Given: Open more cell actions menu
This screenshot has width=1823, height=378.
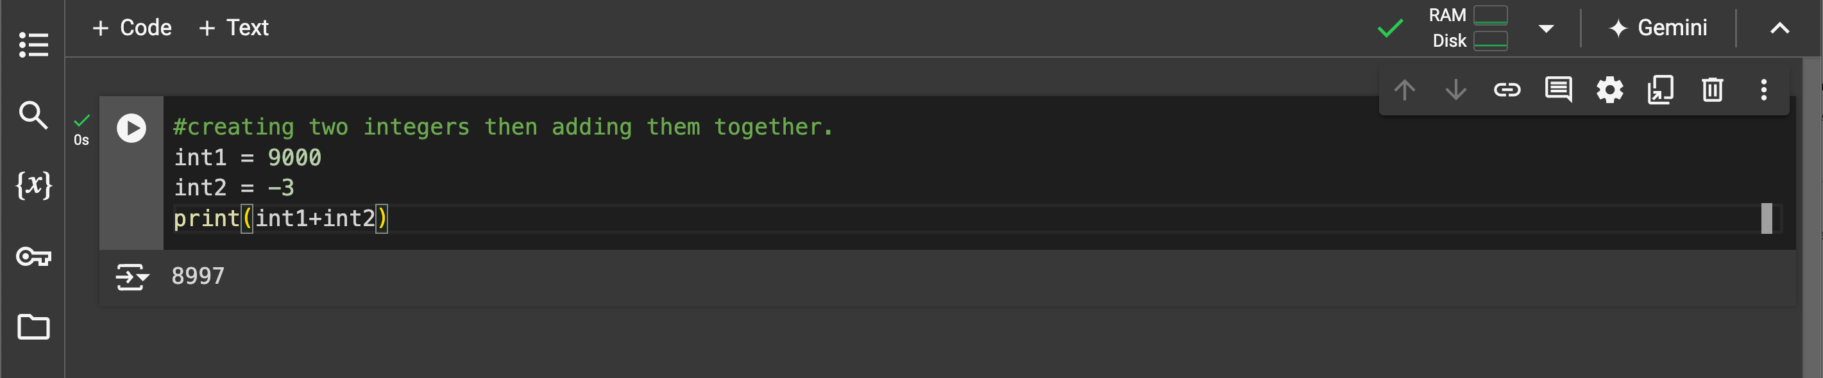Looking at the screenshot, I should (x=1763, y=90).
